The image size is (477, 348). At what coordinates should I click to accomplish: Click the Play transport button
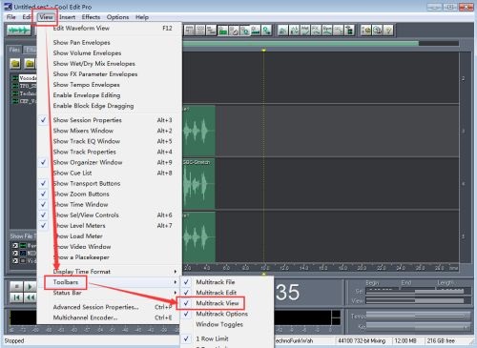click(30, 286)
